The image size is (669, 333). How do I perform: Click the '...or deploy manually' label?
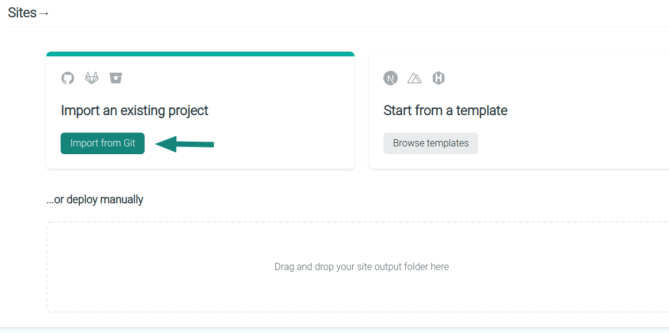coord(95,199)
